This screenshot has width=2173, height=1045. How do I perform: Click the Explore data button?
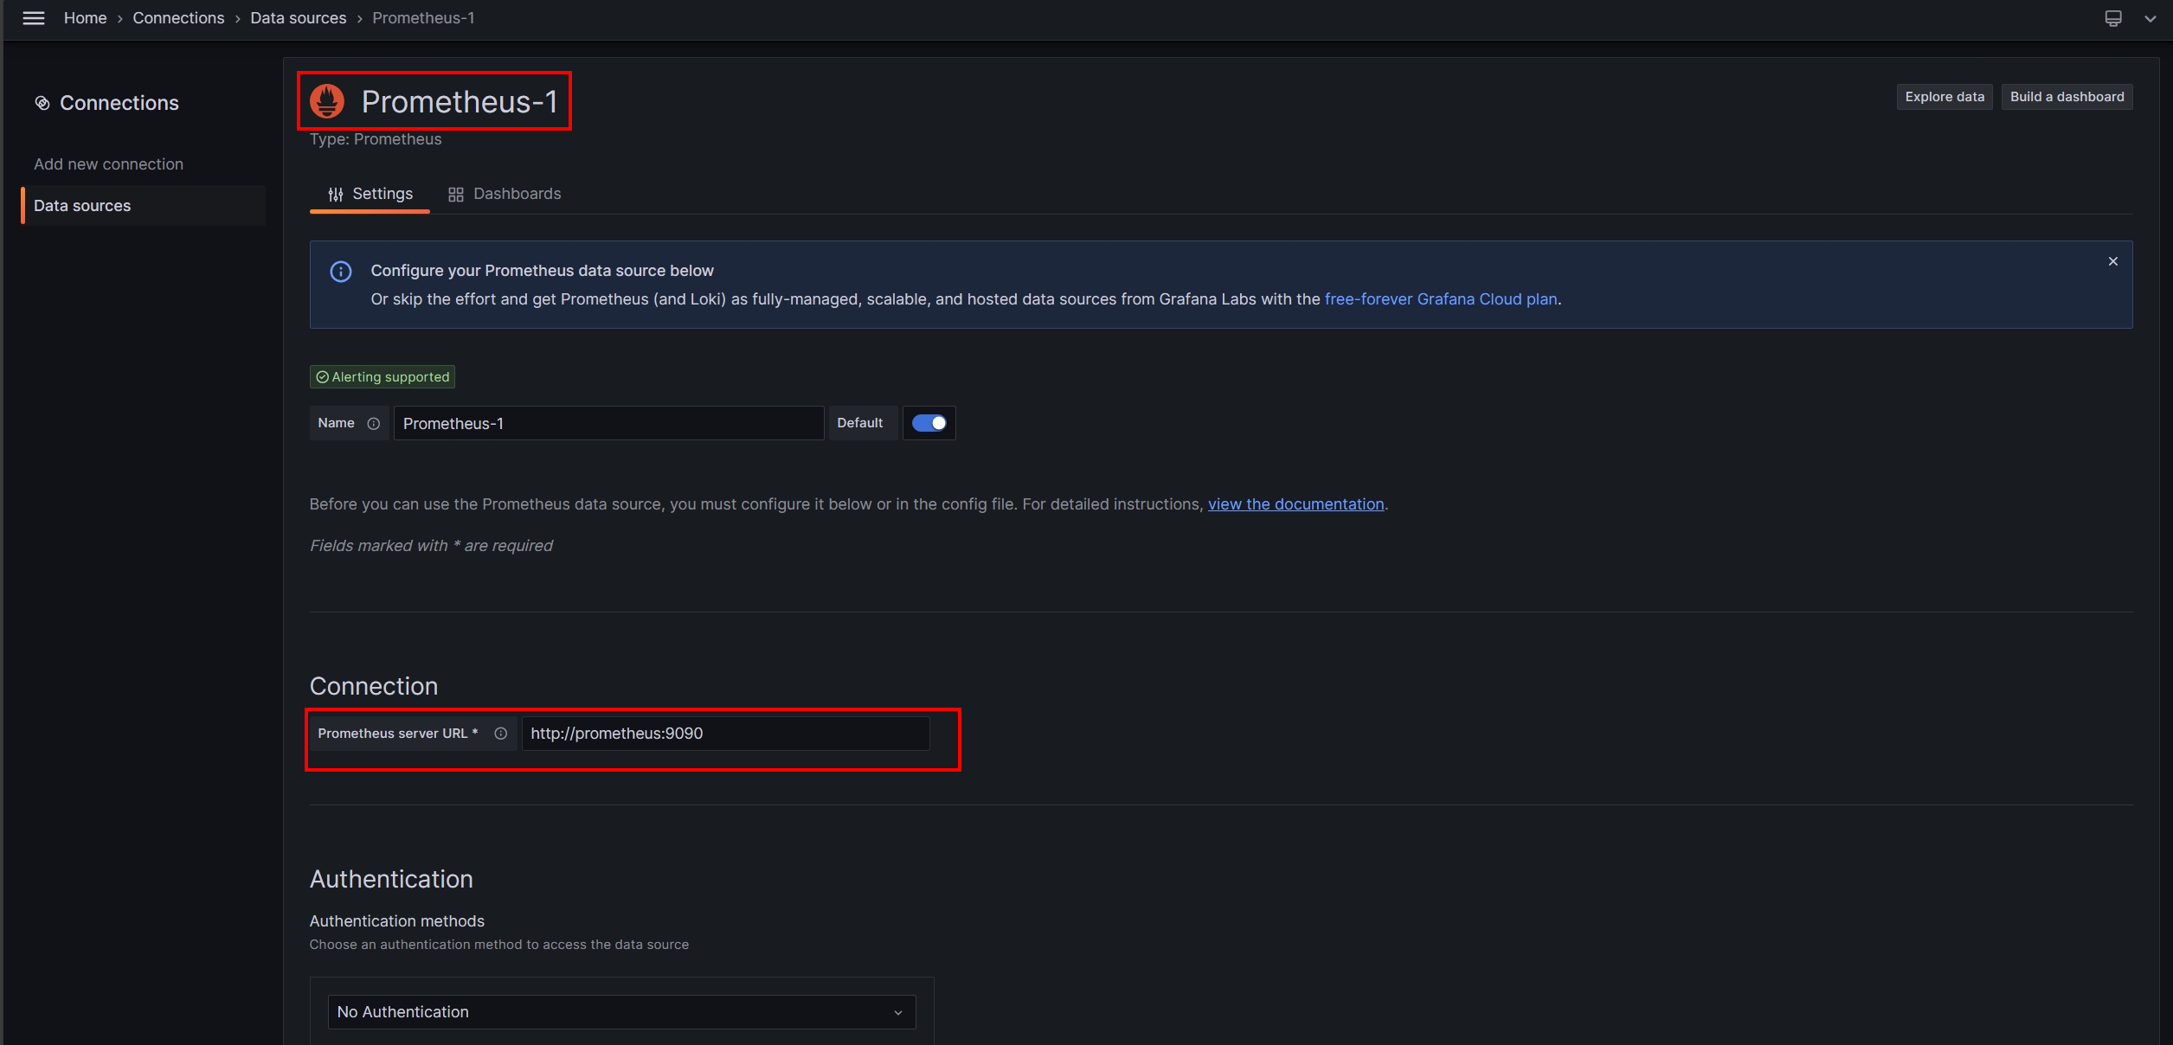pyautogui.click(x=1944, y=97)
